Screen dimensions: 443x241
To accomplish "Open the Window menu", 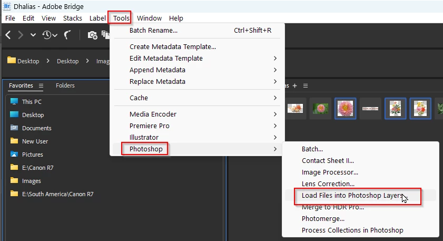I will point(149,18).
